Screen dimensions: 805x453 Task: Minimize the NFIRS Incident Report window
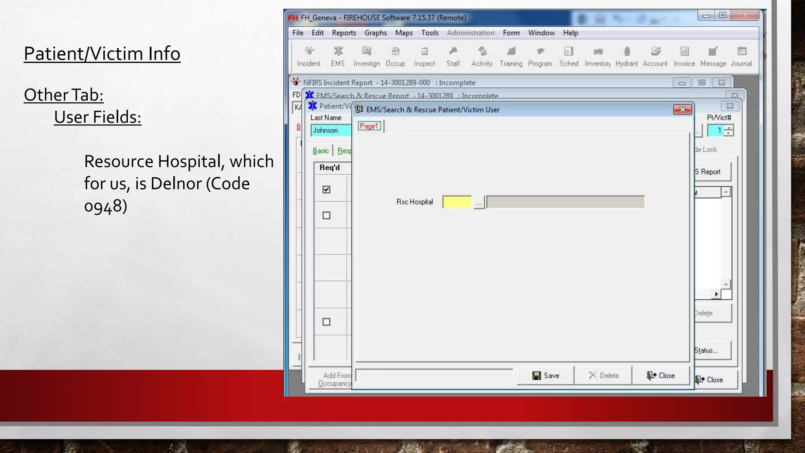pos(682,83)
